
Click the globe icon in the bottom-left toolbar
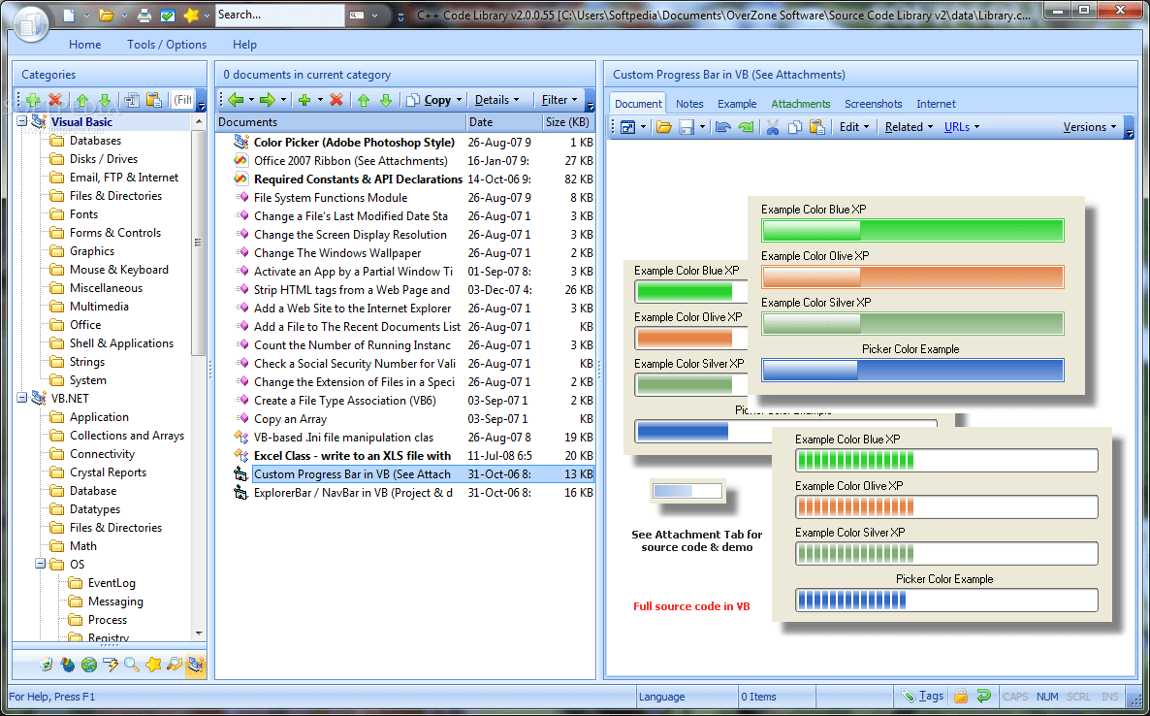click(x=90, y=665)
